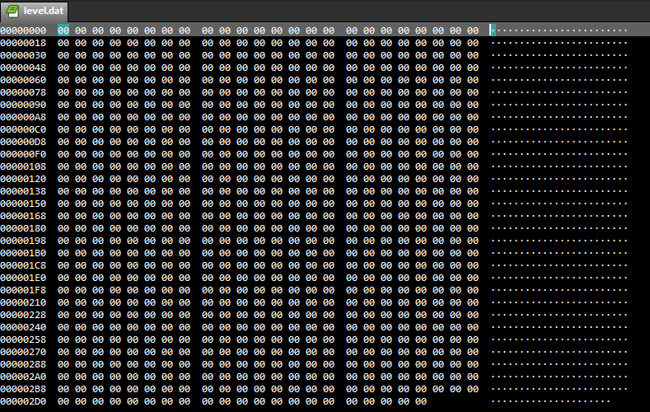Click the offset label 00000288
The width and height of the screenshot is (650, 412).
coord(23,364)
